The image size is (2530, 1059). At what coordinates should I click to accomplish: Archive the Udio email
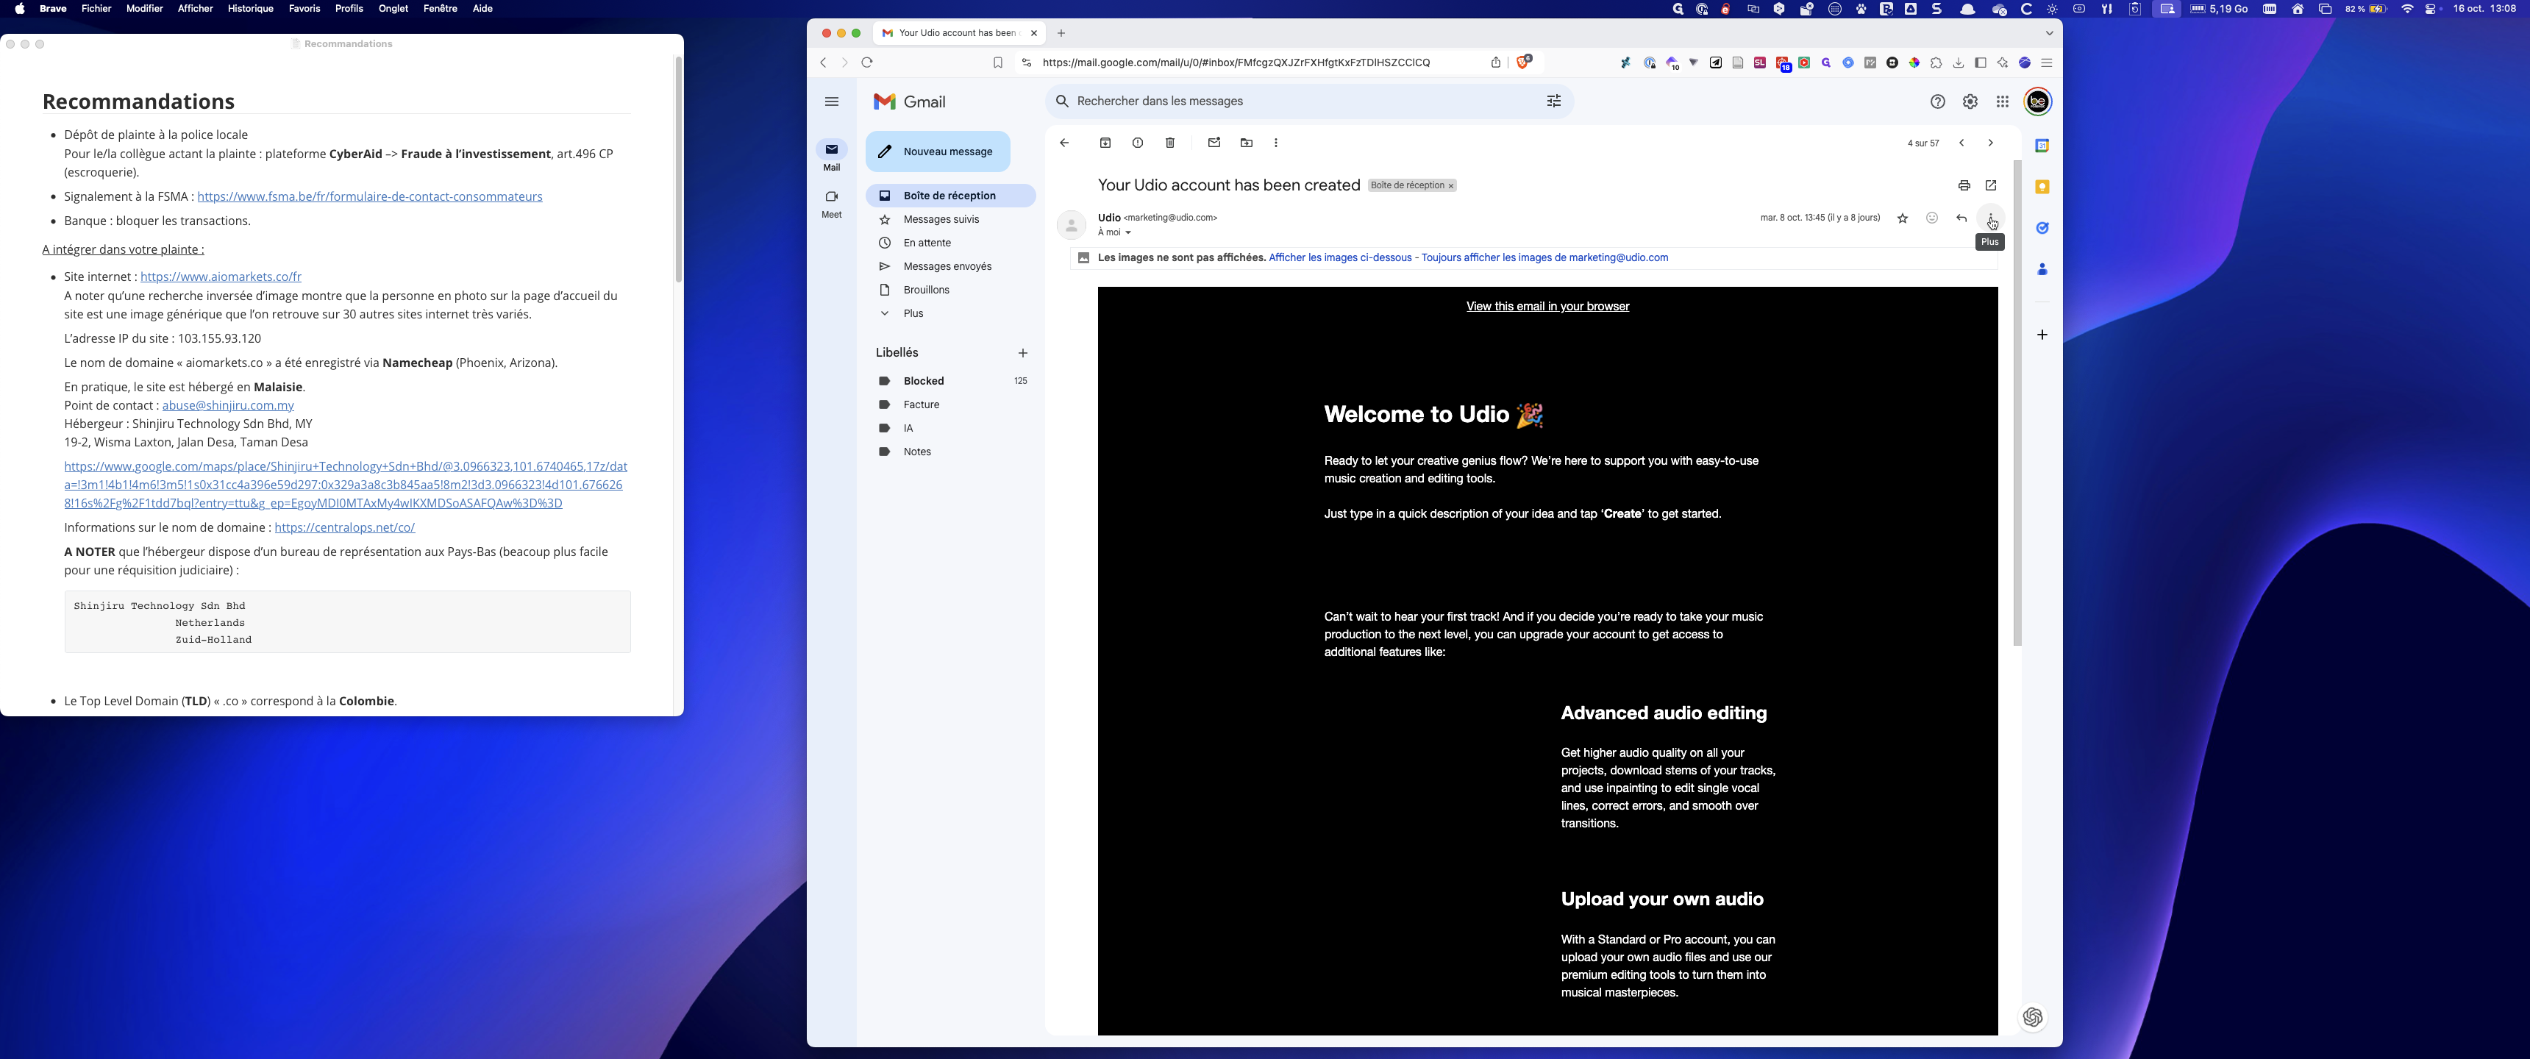[x=1105, y=143]
